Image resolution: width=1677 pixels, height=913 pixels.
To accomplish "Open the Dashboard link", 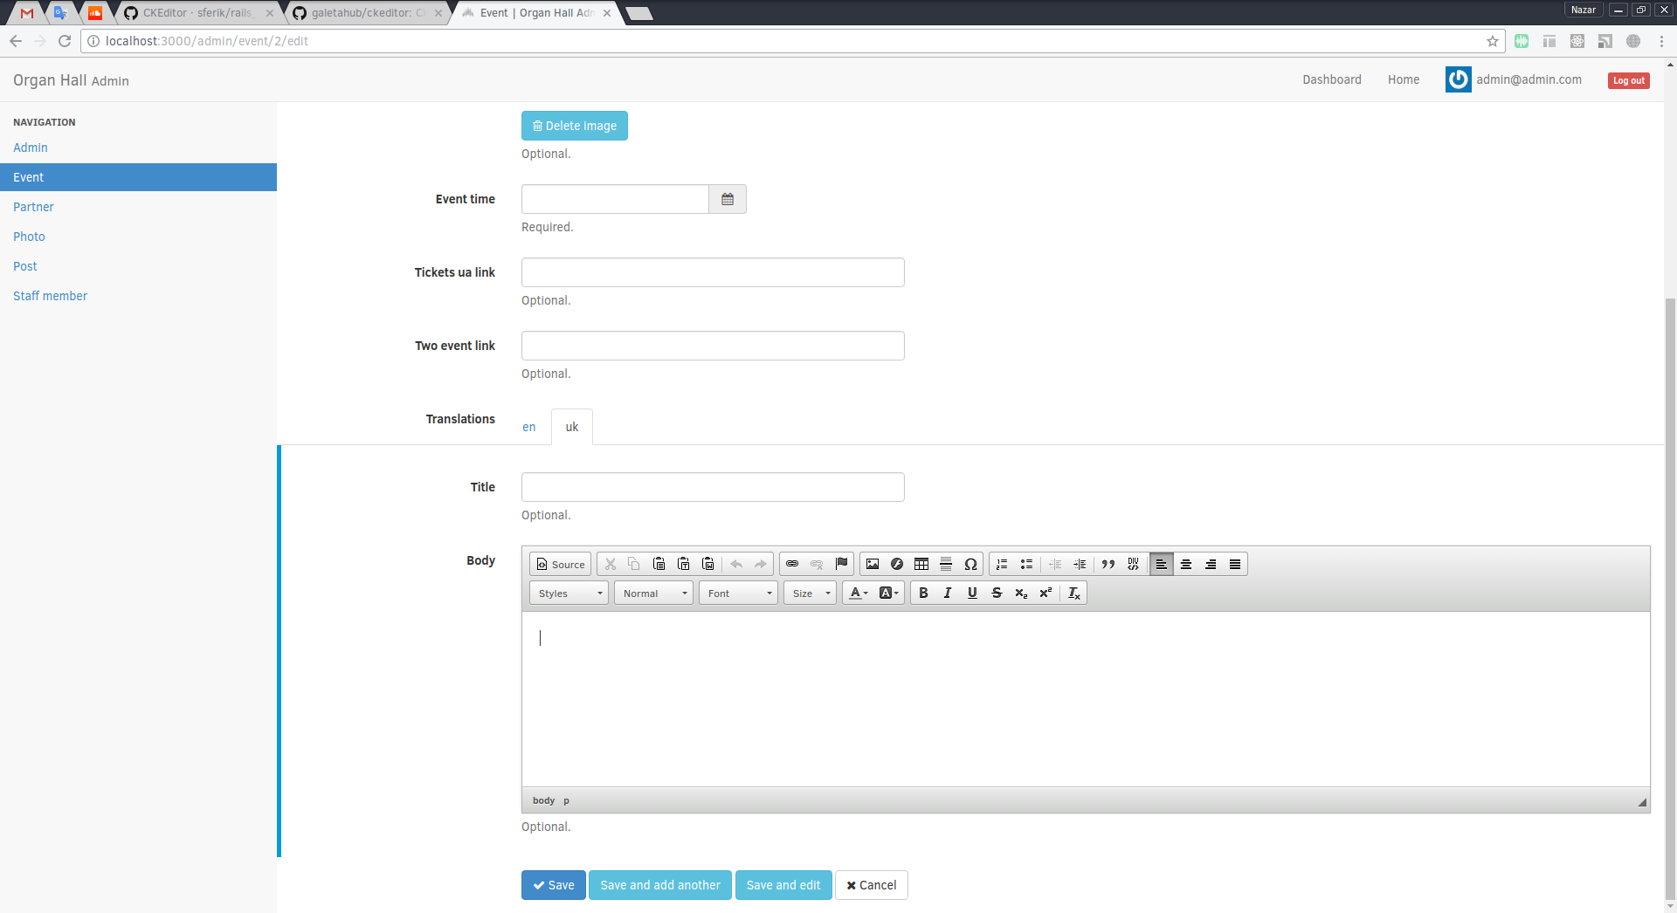I will 1332,79.
